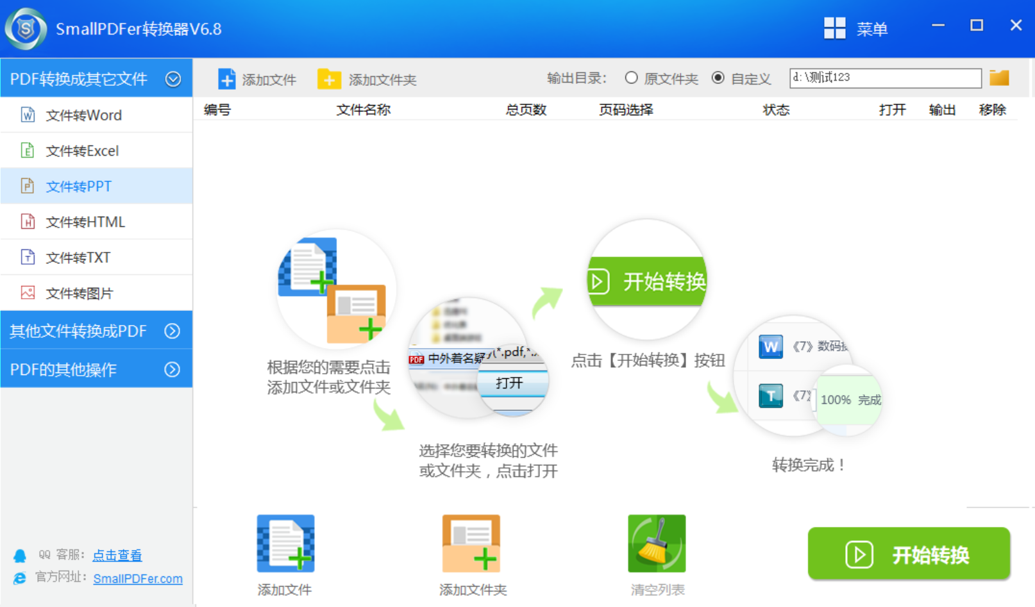Visit the SmallPDFer.com website link

[138, 578]
